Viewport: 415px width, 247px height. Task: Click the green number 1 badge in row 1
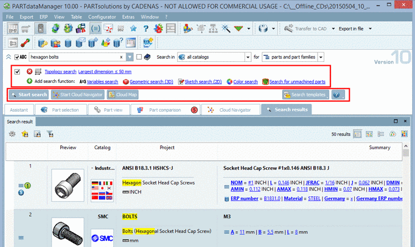click(28, 186)
